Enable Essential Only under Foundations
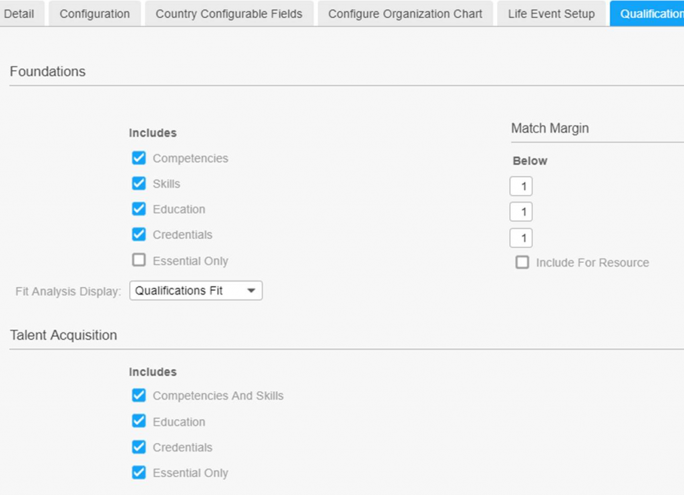 tap(139, 260)
